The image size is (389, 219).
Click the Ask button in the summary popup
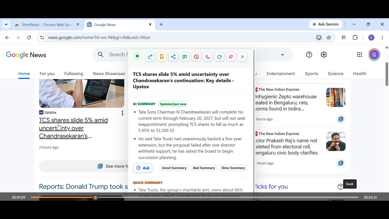143,168
